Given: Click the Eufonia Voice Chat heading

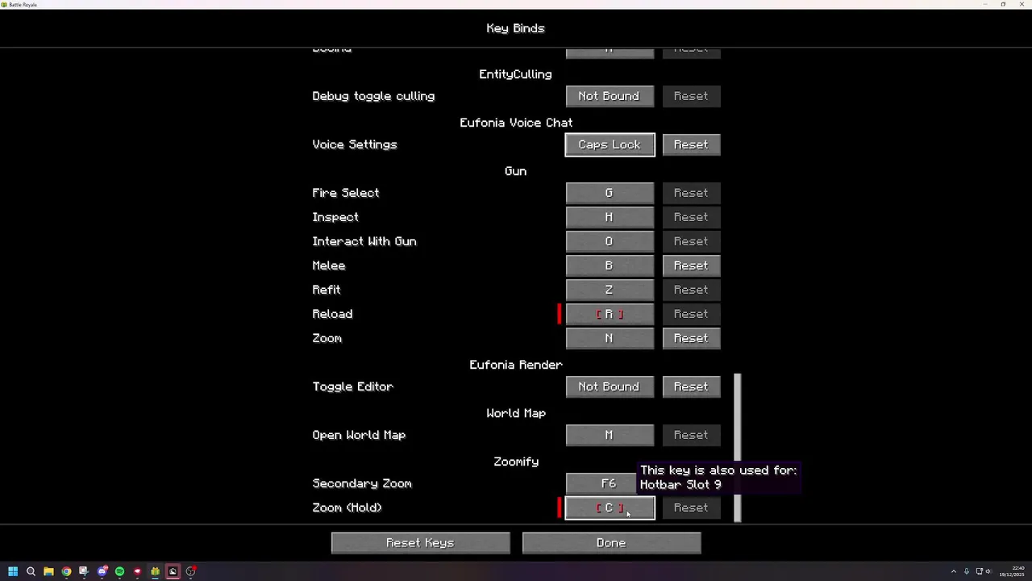Looking at the screenshot, I should (516, 123).
